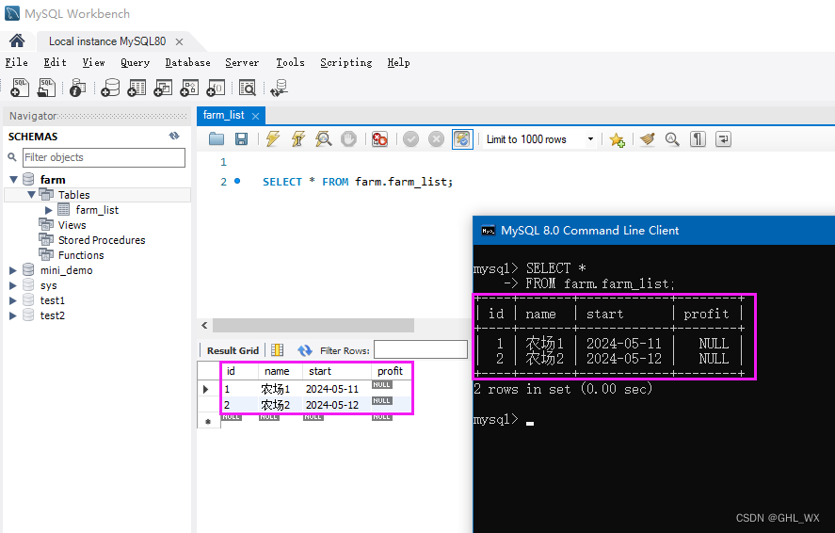Expand the test2 schema
This screenshot has height=533, width=835.
(x=13, y=315)
